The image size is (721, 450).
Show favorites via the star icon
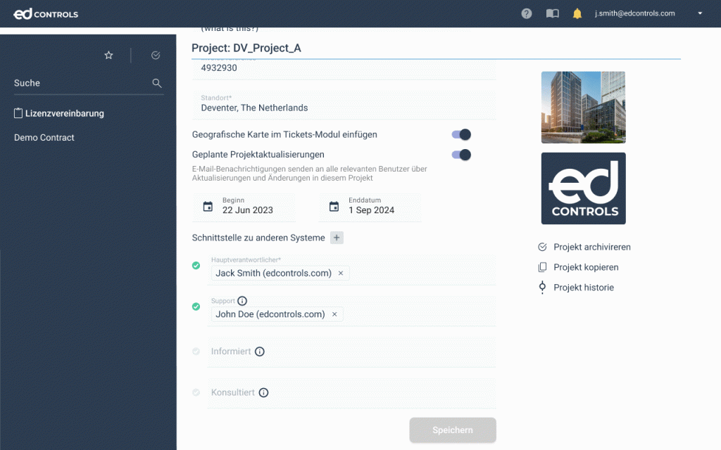coord(108,56)
